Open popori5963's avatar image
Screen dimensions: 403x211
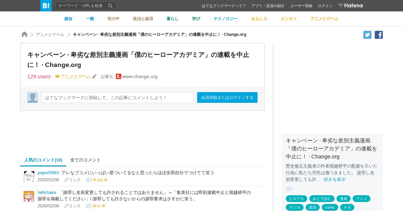coord(29,176)
